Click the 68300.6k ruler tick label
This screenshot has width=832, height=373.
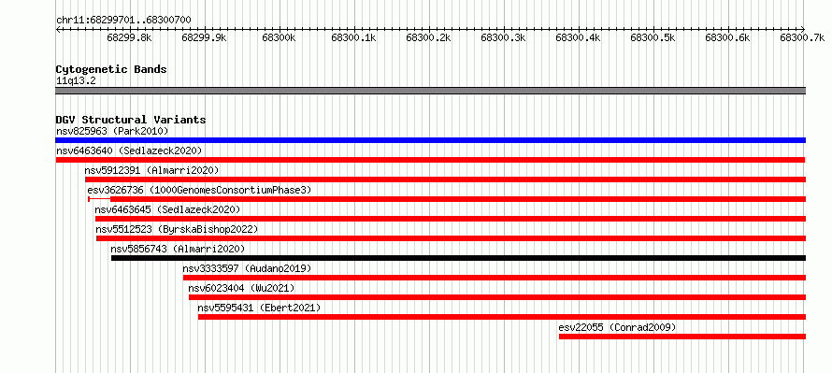coord(727,37)
